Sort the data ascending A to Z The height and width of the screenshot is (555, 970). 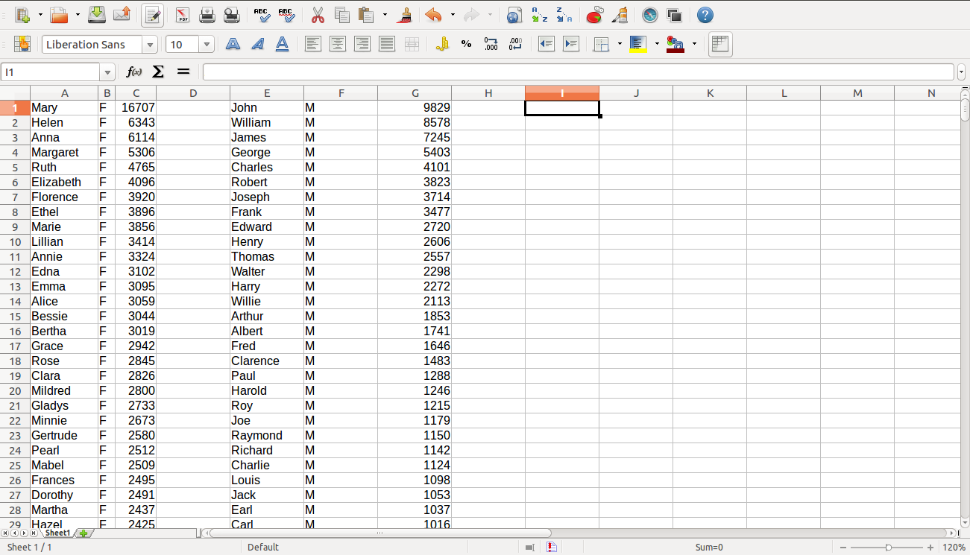(539, 15)
